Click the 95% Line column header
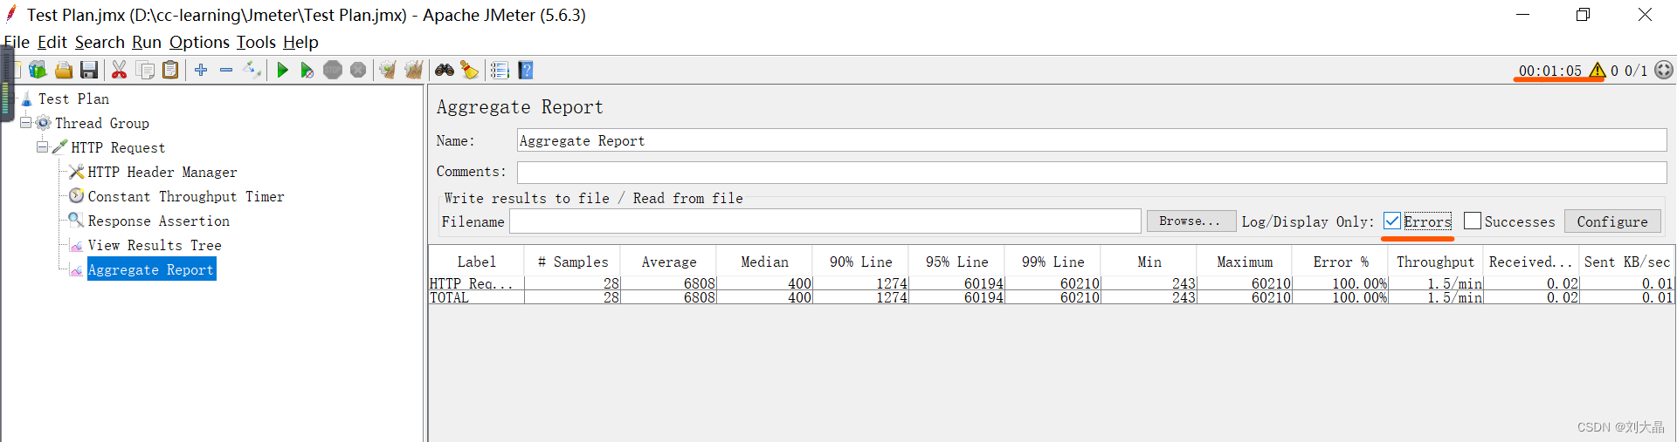This screenshot has height=442, width=1677. click(x=956, y=262)
